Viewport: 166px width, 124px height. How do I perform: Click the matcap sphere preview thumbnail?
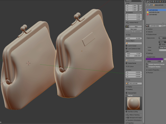coord(133,103)
